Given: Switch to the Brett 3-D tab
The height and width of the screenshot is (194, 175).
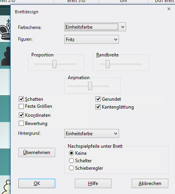Looking at the screenshot, I should pyautogui.click(x=76, y=1).
